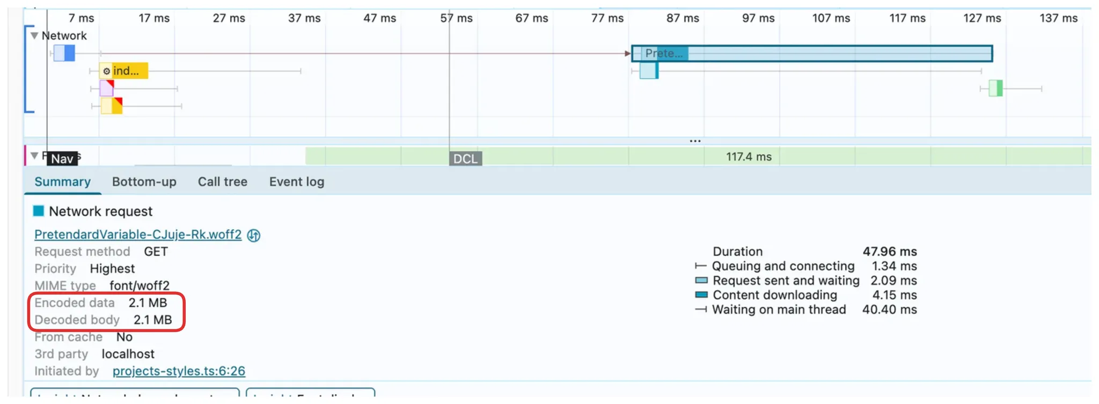Open the projects-styles.ts:6:26 initiator link
The width and height of the screenshot is (1099, 404).
(179, 371)
